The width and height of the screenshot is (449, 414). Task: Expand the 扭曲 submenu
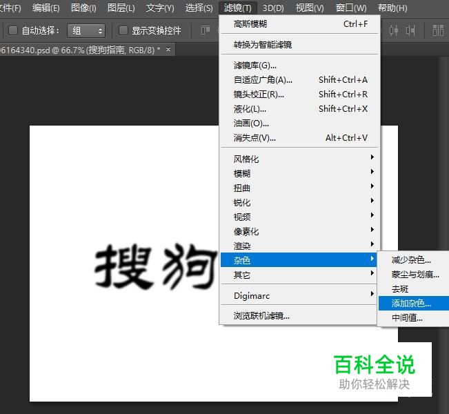point(300,188)
